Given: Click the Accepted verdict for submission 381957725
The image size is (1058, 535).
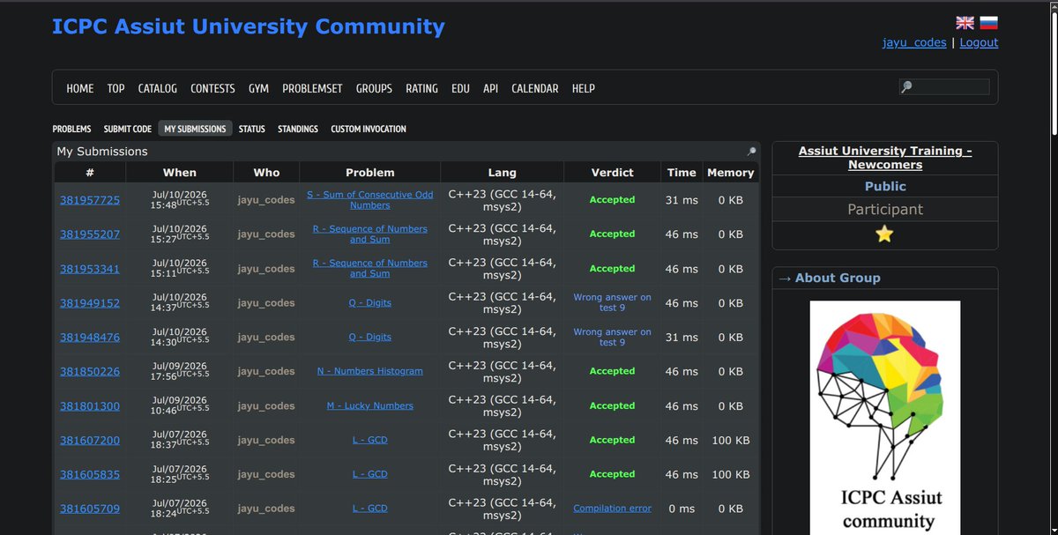Looking at the screenshot, I should pos(613,200).
